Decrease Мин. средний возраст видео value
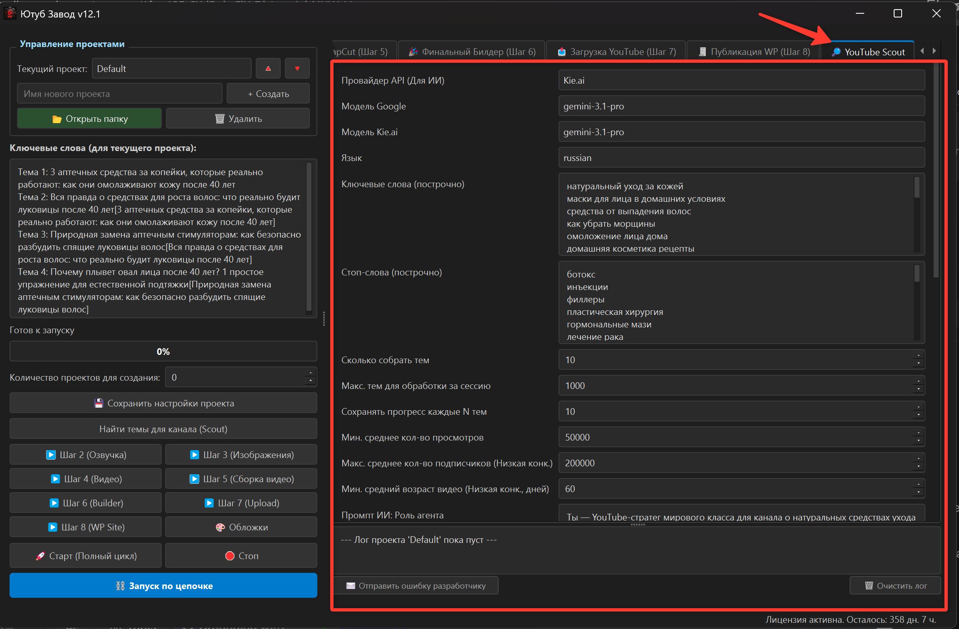The height and width of the screenshot is (629, 959). tap(918, 493)
